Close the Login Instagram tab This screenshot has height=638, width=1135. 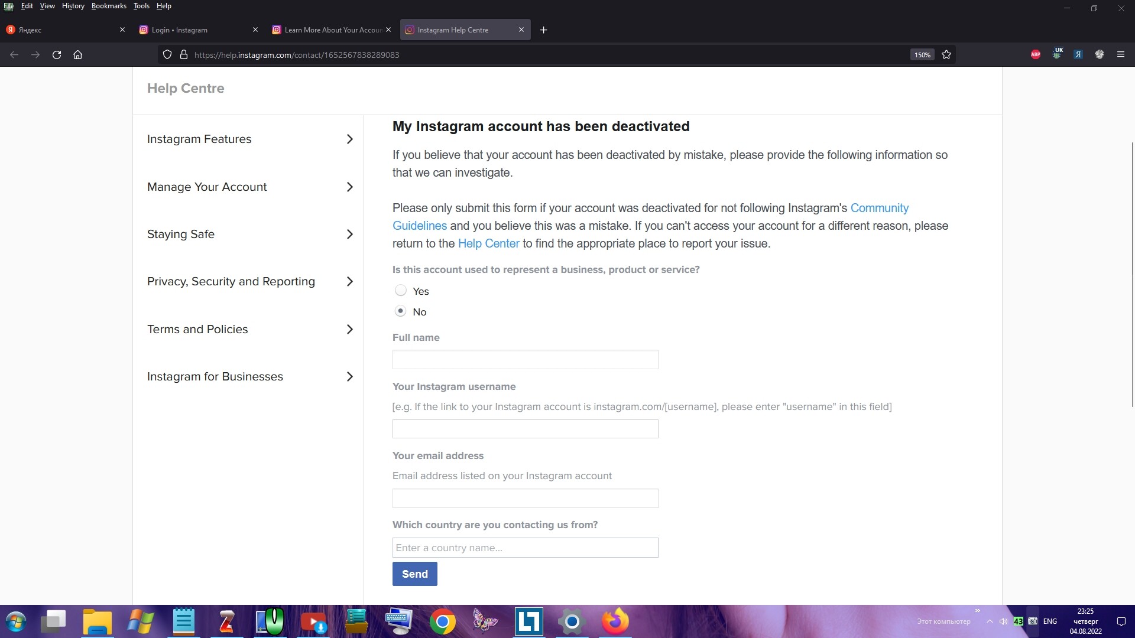pyautogui.click(x=255, y=30)
